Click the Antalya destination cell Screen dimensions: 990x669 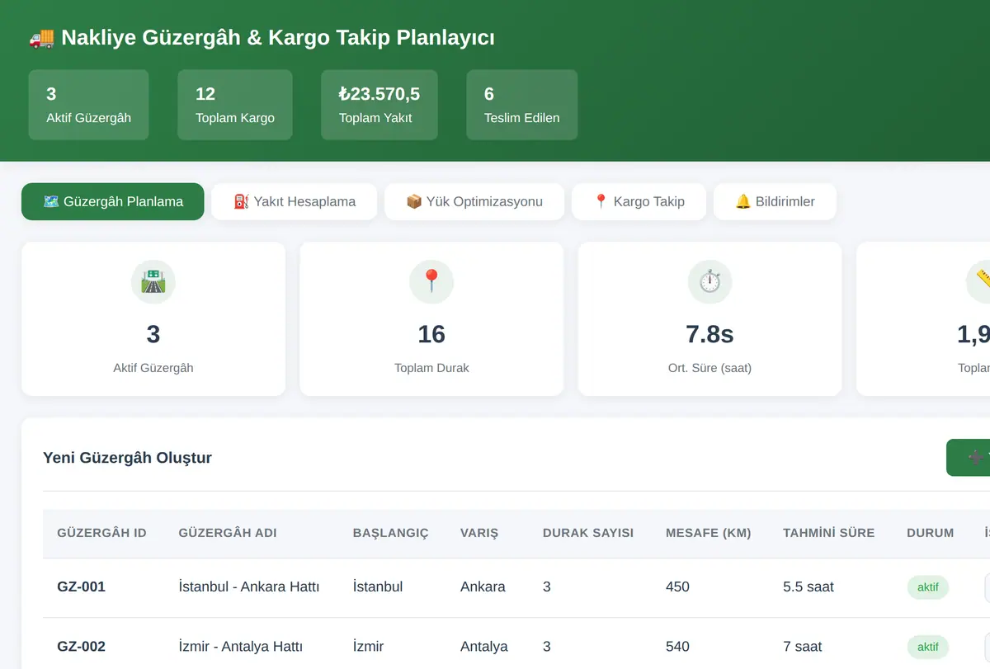tap(484, 647)
